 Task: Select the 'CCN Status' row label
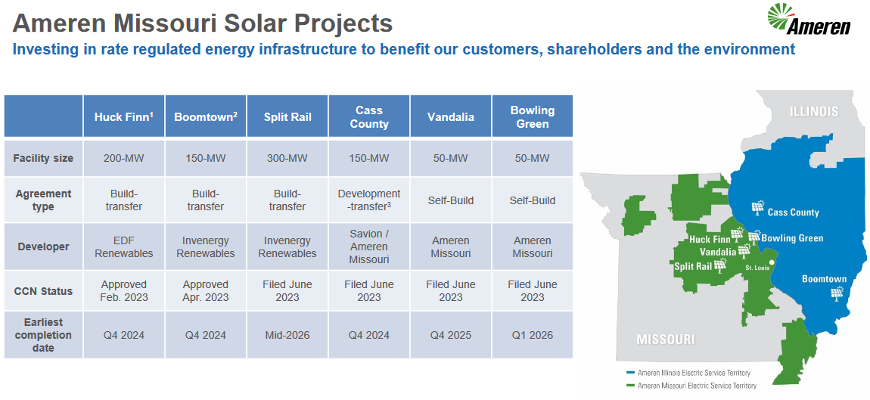[44, 290]
